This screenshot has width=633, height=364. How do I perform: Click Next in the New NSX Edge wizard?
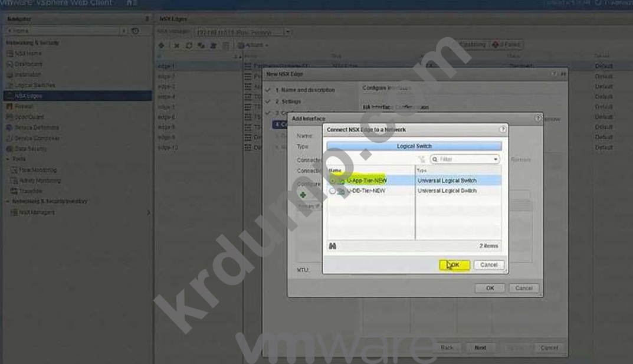(480, 347)
